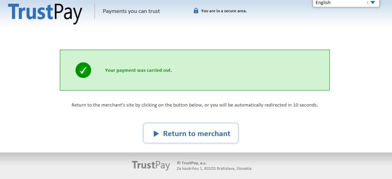
Task: Click 'You are in a secure area' text
Action: pos(224,11)
